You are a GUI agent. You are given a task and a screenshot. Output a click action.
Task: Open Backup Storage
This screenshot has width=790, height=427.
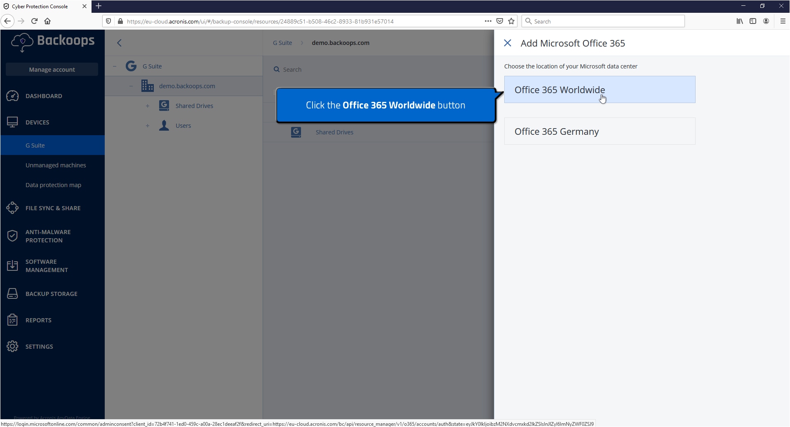point(52,293)
